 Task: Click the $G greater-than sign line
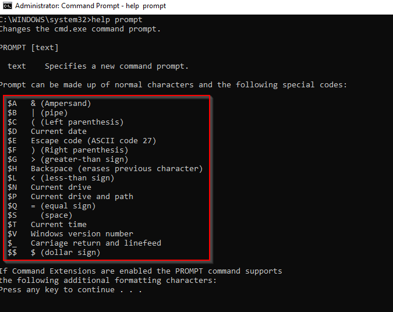[x=68, y=159]
